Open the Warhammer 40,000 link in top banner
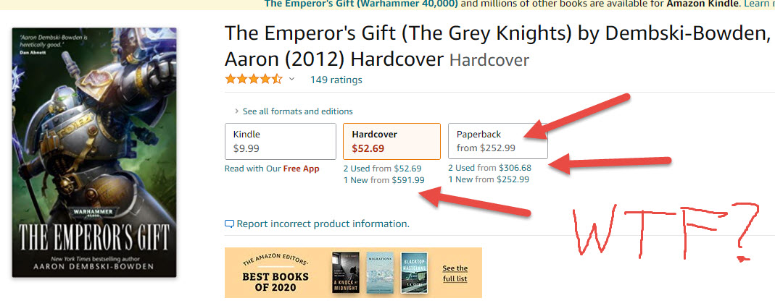 pos(361,4)
